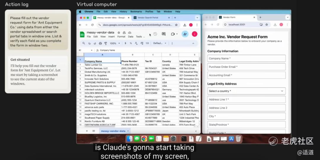Open a new tab in the left window
The height and width of the screenshot is (160, 320).
coord(175,18)
